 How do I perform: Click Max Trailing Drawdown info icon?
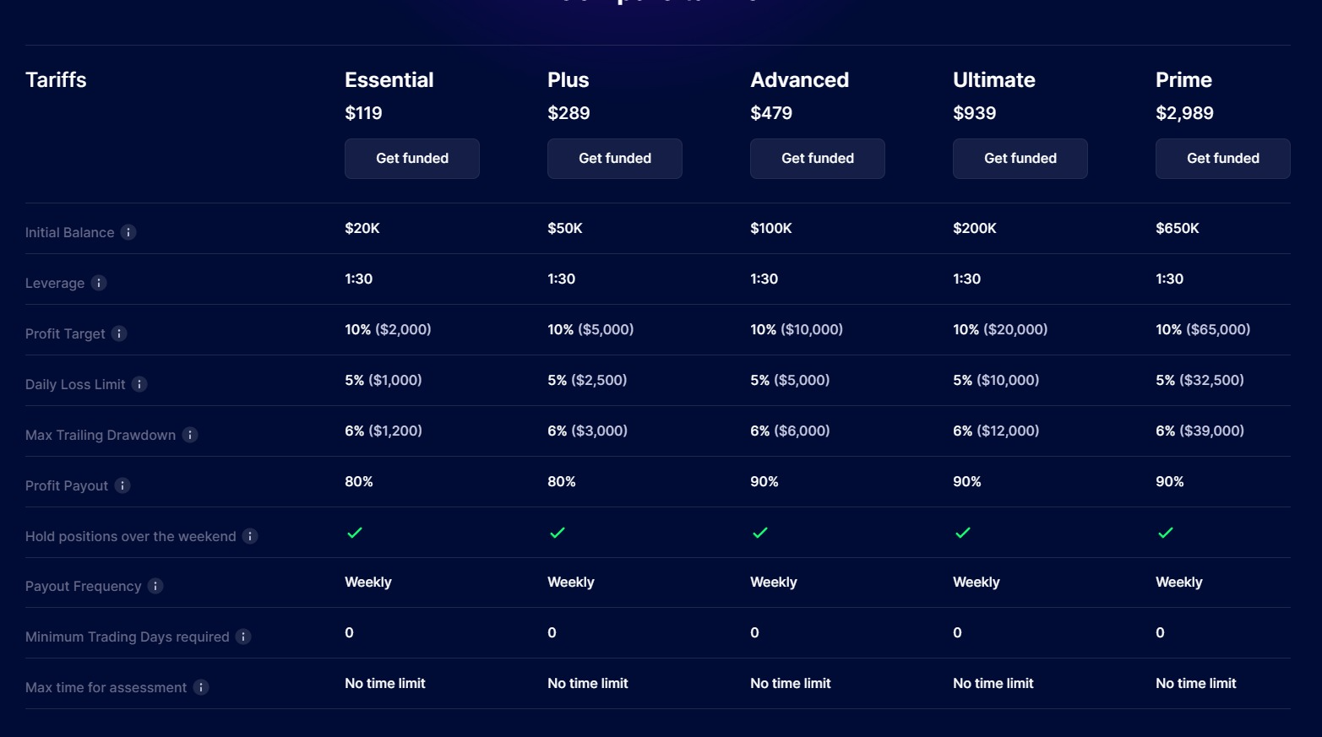190,435
